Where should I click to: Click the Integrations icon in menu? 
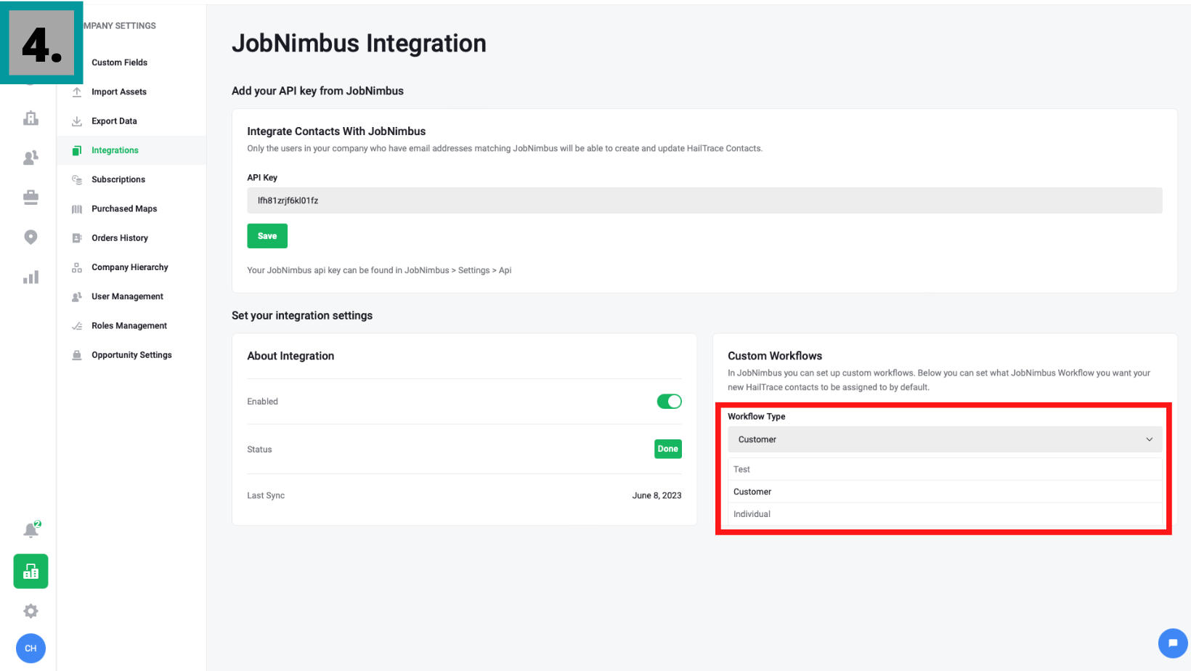(x=77, y=150)
